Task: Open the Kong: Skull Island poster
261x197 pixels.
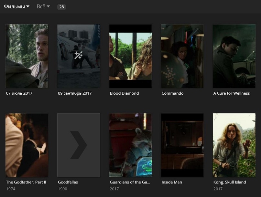Action: tap(234, 145)
